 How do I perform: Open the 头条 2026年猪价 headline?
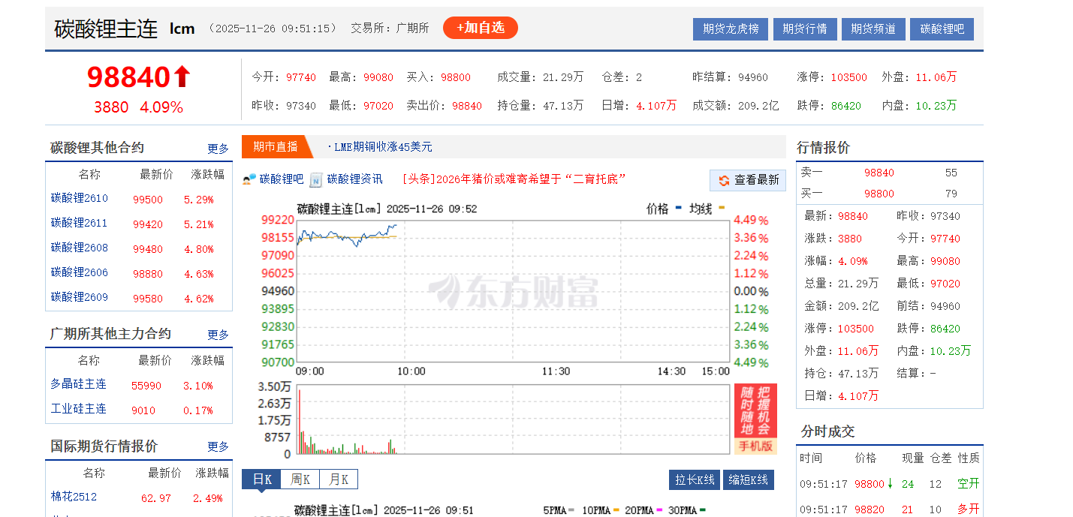pyautogui.click(x=514, y=179)
